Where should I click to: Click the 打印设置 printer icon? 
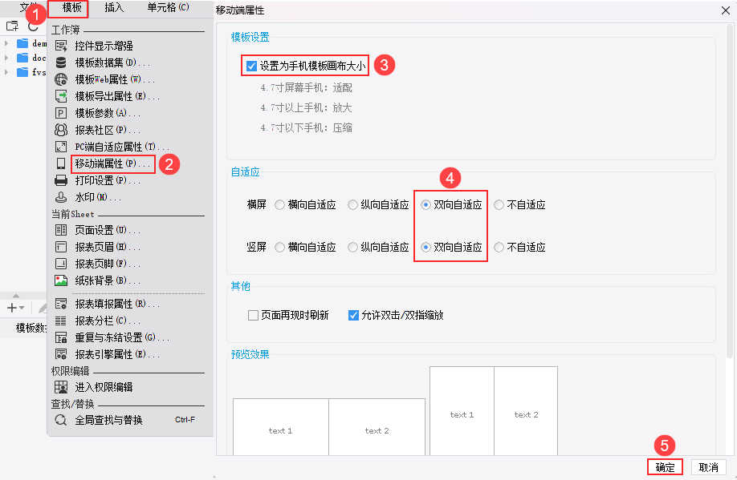[x=61, y=180]
